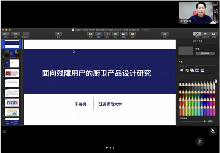Click the third page indicator dot
This screenshot has height=153, width=220.
tap(113, 148)
